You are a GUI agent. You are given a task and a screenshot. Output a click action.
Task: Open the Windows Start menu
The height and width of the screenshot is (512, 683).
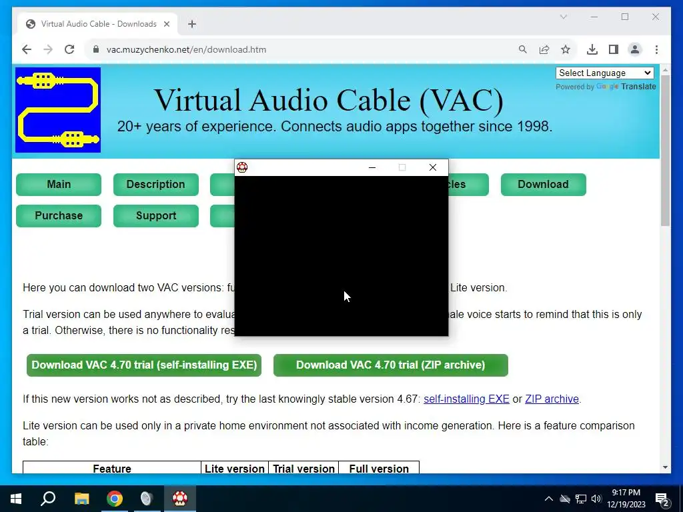tap(16, 499)
